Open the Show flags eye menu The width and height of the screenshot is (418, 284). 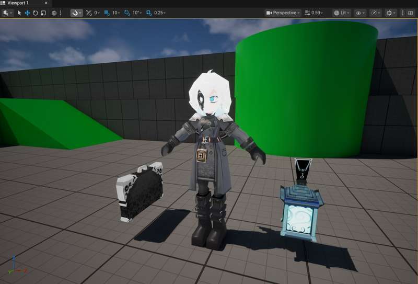click(x=360, y=13)
